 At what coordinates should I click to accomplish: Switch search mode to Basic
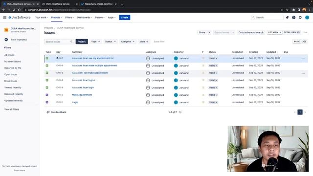297,42
